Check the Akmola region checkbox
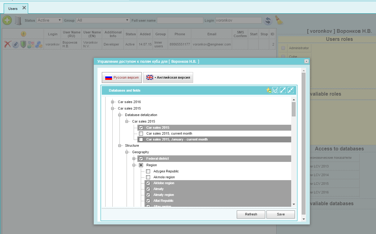 click(148, 177)
